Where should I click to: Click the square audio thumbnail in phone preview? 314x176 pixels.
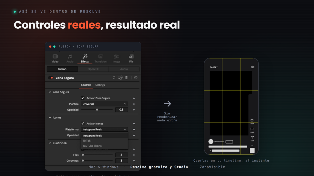click(x=252, y=150)
